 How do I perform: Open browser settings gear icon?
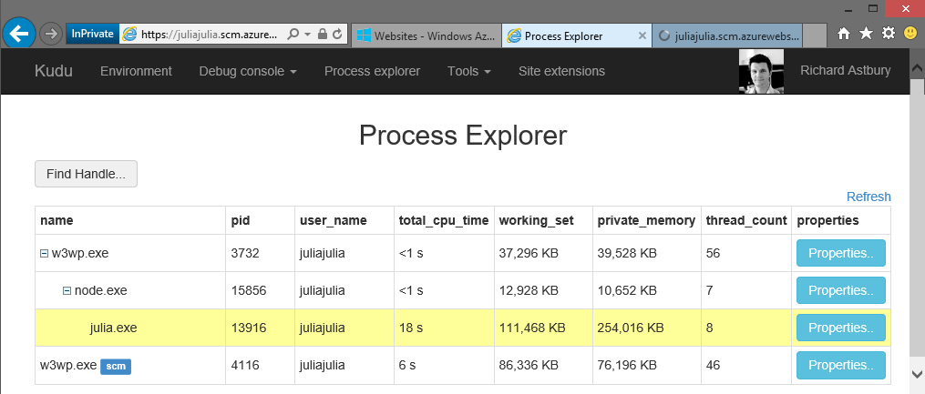[x=888, y=34]
